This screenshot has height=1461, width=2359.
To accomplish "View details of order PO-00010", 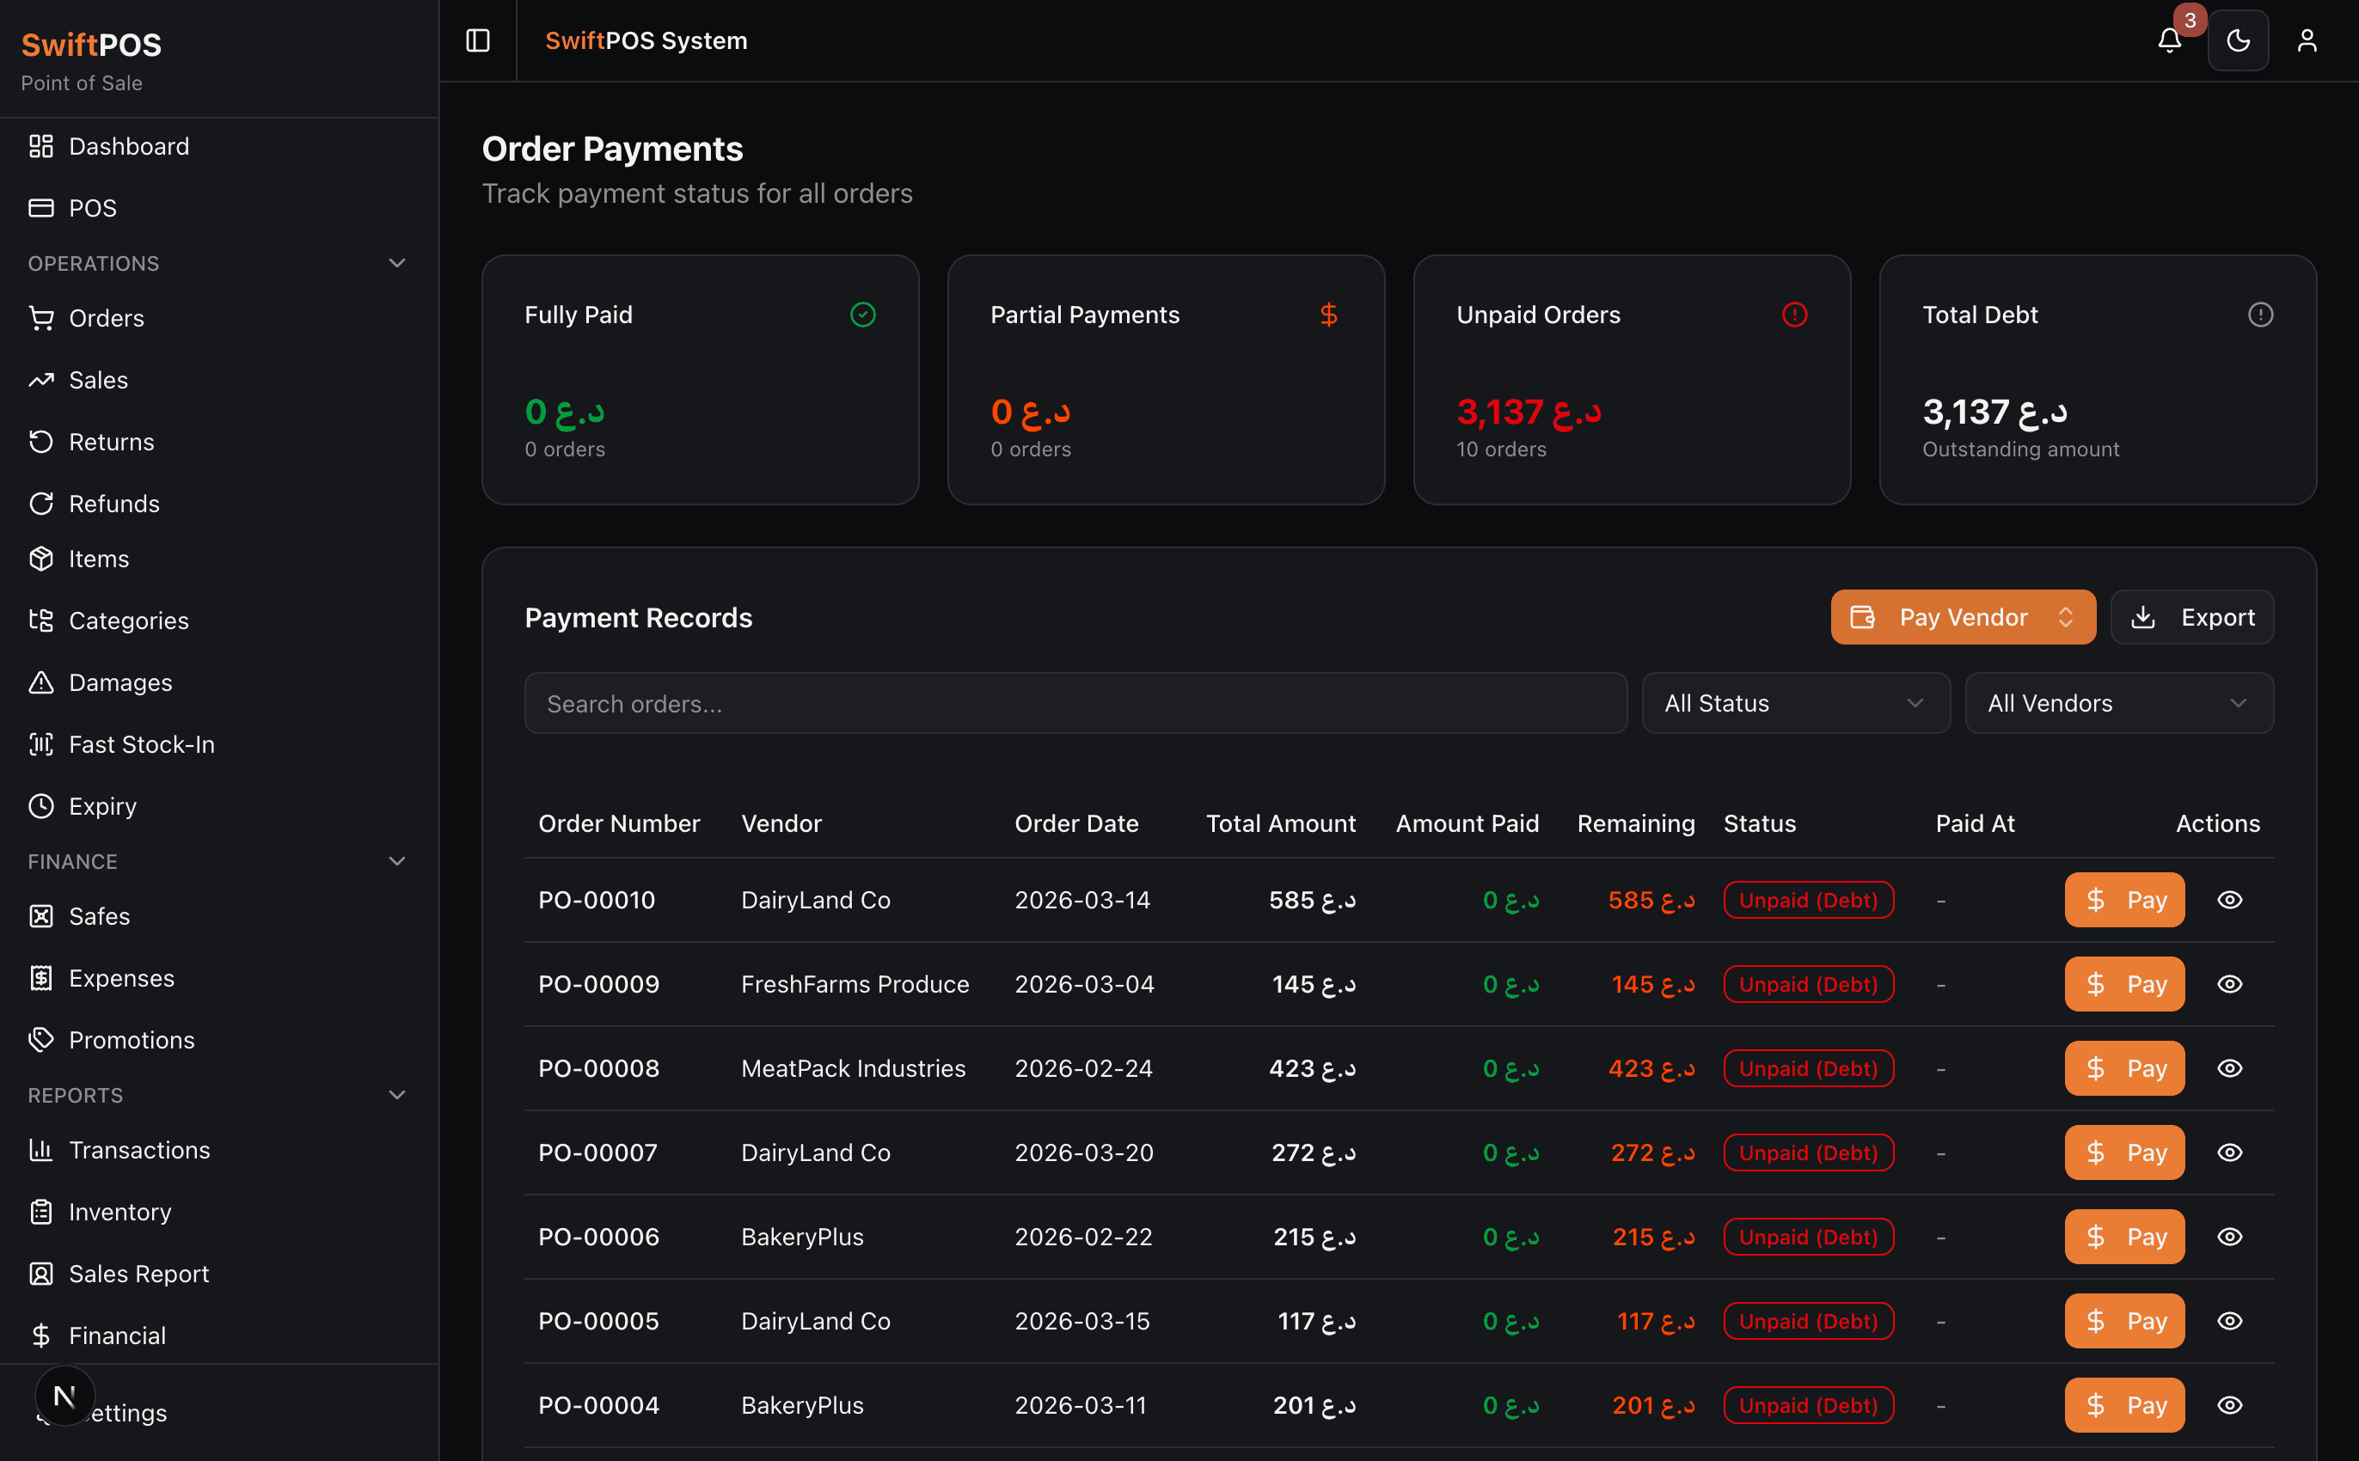I will pyautogui.click(x=2228, y=900).
